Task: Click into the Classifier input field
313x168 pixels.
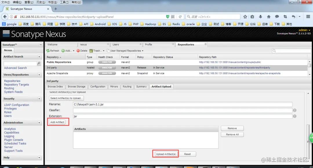Action: [x=183, y=110]
